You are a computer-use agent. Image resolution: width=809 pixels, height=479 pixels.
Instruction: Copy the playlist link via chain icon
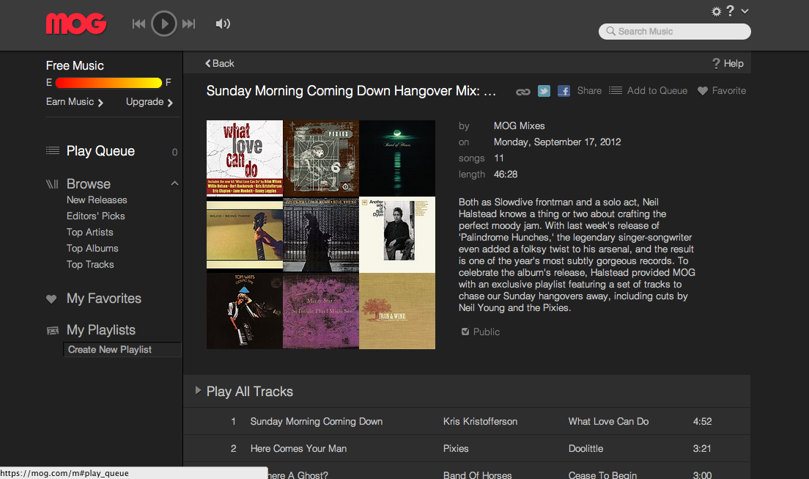click(x=523, y=92)
